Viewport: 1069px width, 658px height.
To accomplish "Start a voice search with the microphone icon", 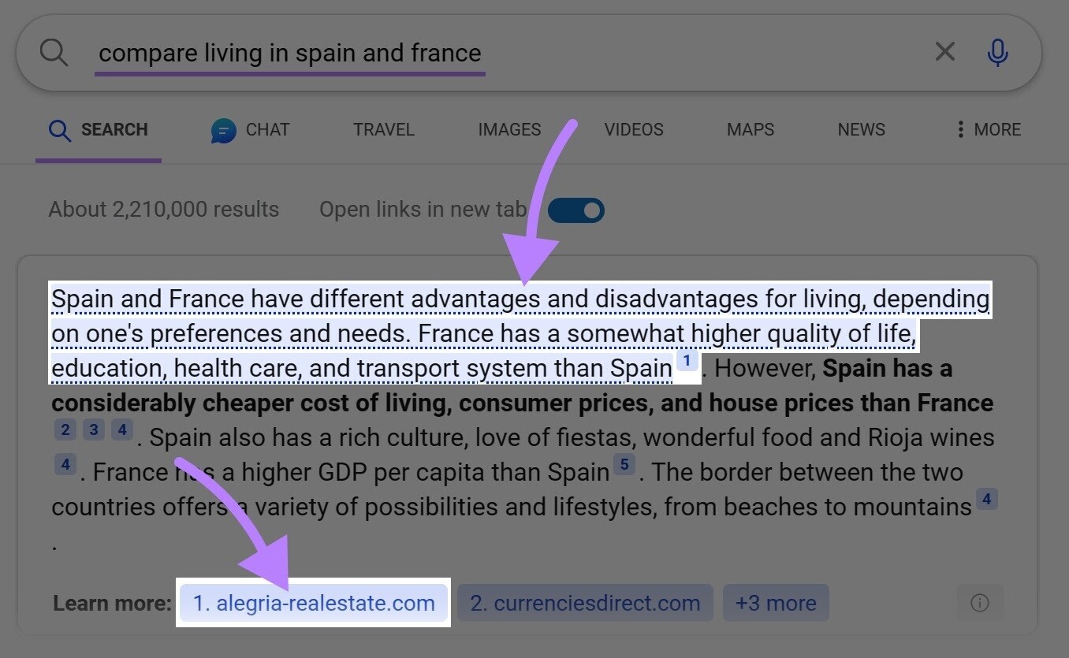I will pos(996,51).
